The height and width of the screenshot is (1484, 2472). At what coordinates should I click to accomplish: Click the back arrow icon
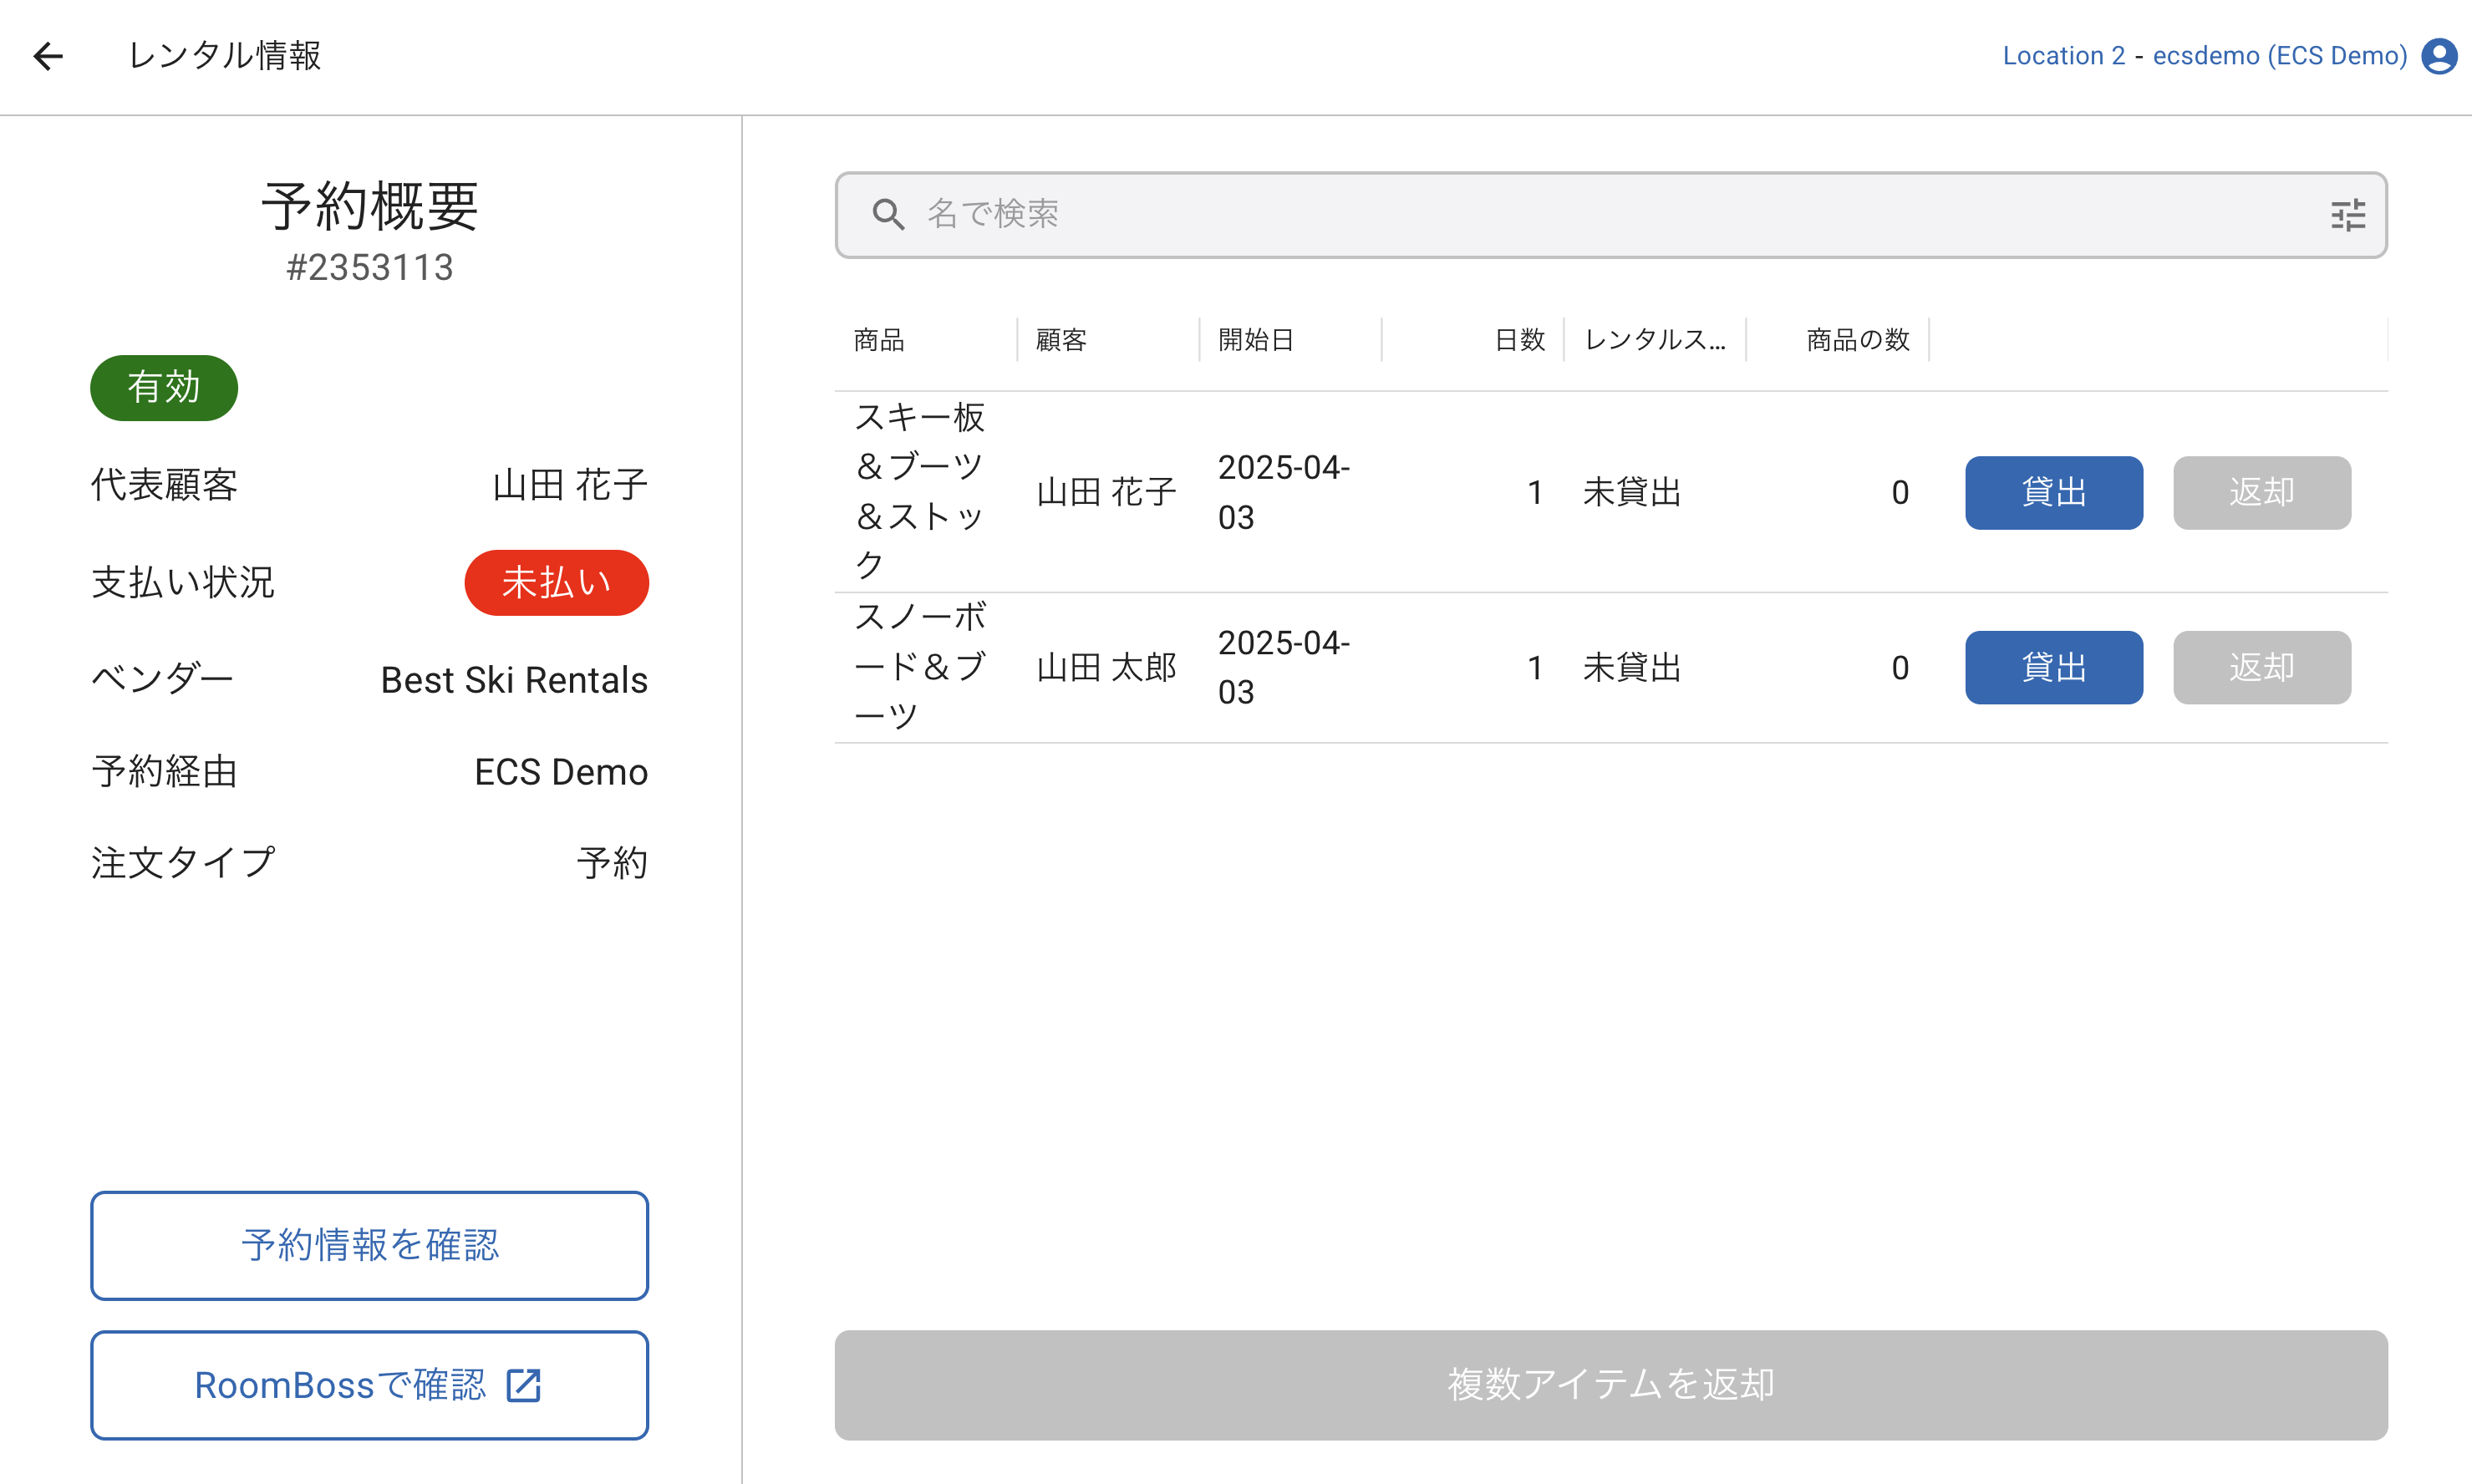pos(48,56)
